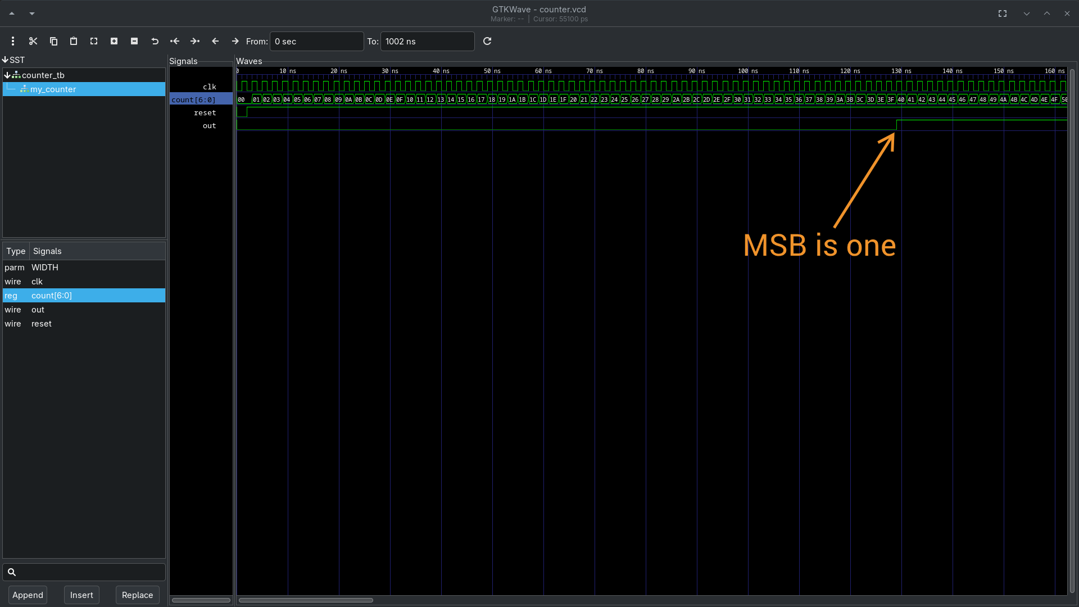Click the 100 ns timeline marker
This screenshot has height=607, width=1079.
point(748,71)
